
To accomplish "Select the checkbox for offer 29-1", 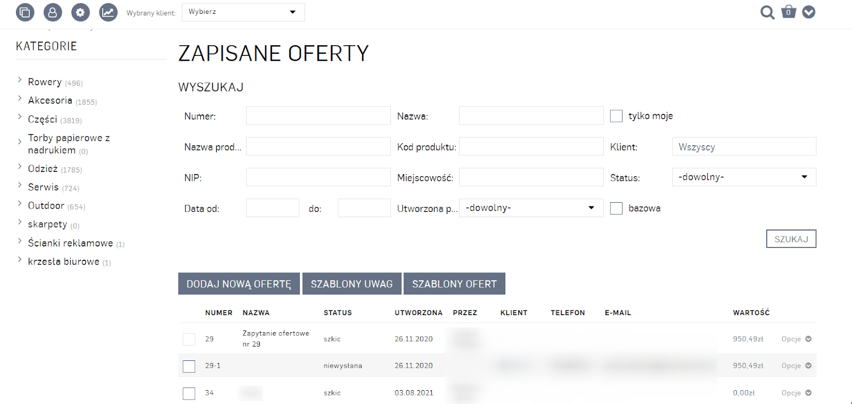I will [189, 366].
